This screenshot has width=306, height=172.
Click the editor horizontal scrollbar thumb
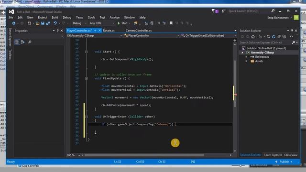pyautogui.click(x=144, y=155)
